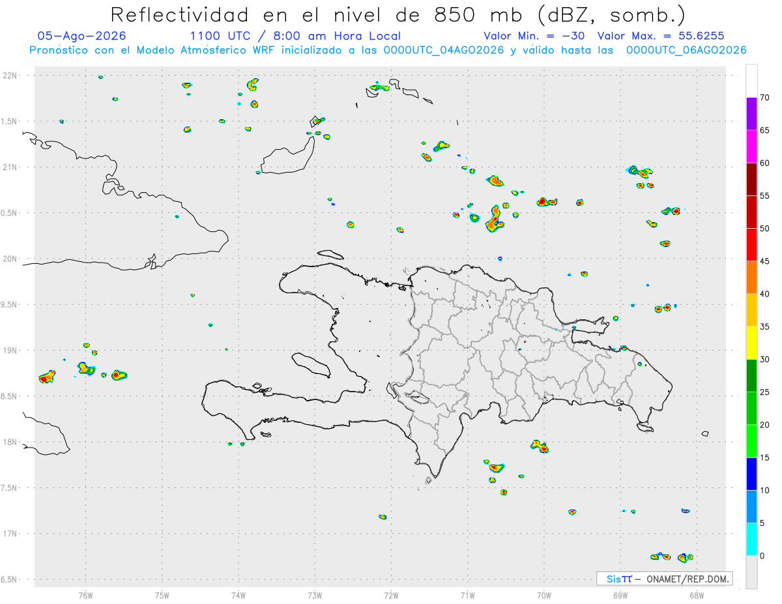Click the '68W' longitude label
Image resolution: width=782 pixels, height=604 pixels.
pyautogui.click(x=696, y=595)
